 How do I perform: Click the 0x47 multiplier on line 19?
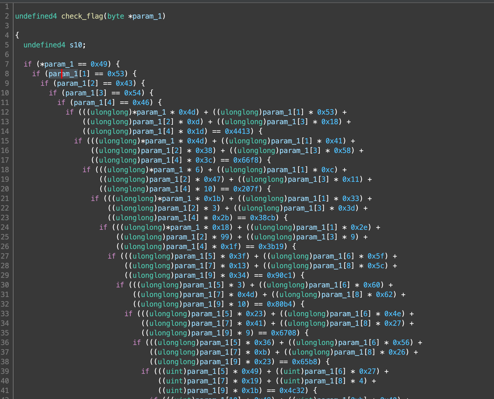(212, 179)
